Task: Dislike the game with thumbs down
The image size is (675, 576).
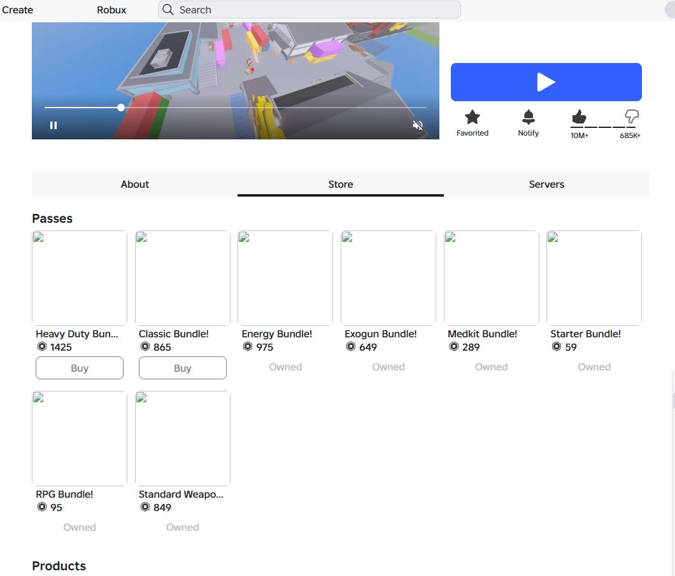Action: click(631, 116)
